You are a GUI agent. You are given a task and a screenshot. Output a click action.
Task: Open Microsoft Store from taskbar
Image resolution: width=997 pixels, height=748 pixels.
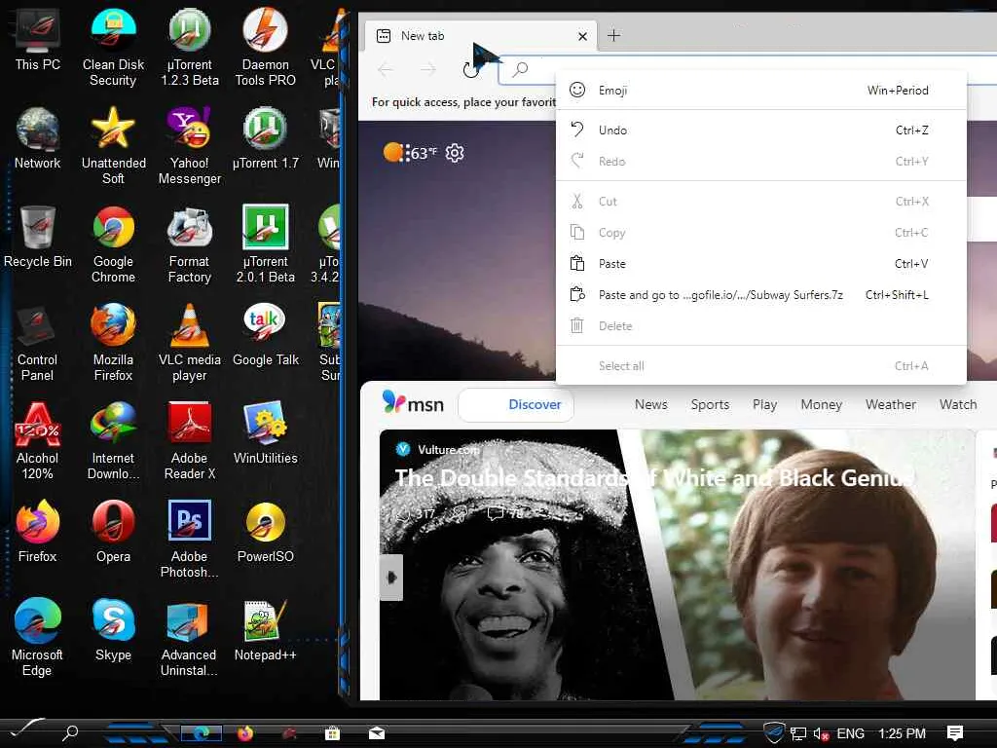click(332, 733)
